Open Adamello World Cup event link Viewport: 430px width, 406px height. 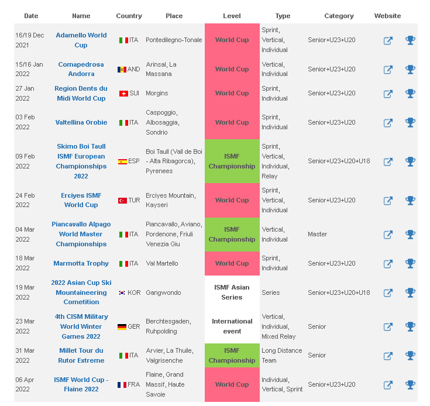81,40
